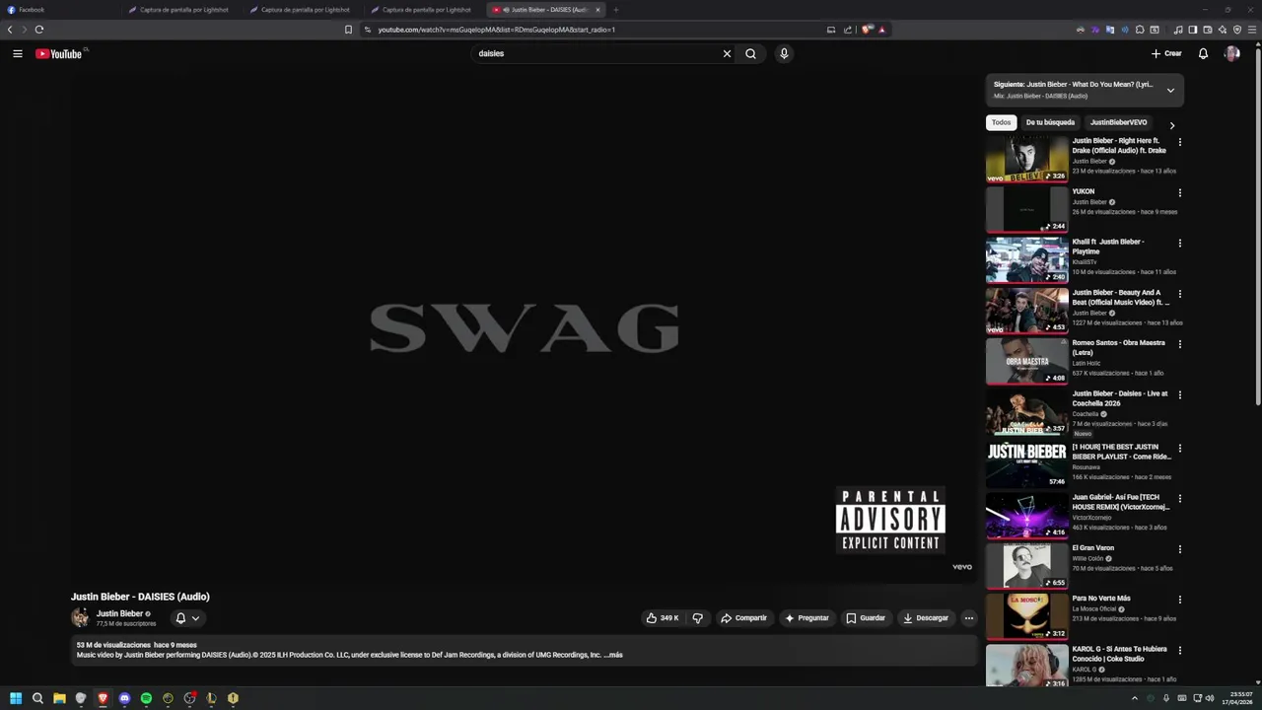1262x710 pixels.
Task: Close the Justin Bieber DAISIES tab
Action: (x=597, y=10)
